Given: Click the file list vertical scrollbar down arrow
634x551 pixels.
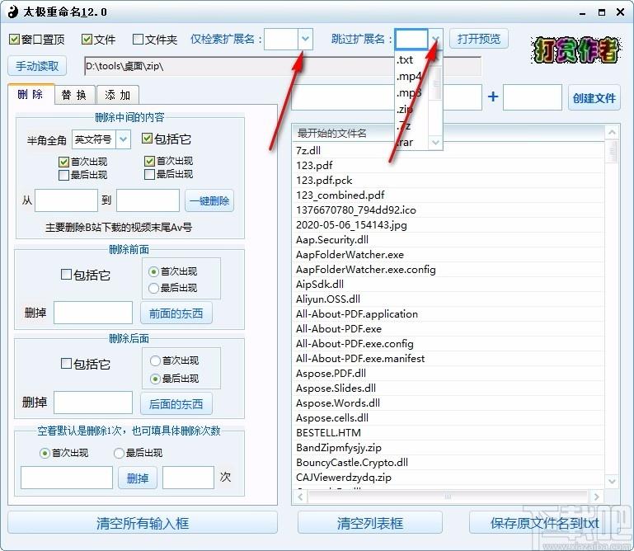Looking at the screenshot, I should (612, 481).
